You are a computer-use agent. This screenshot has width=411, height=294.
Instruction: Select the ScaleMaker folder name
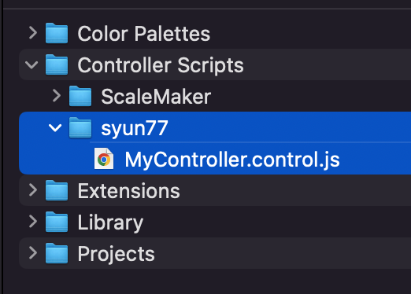pyautogui.click(x=156, y=97)
